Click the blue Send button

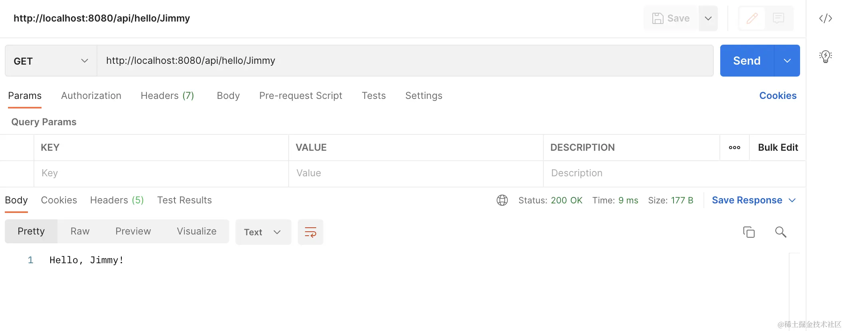(747, 61)
